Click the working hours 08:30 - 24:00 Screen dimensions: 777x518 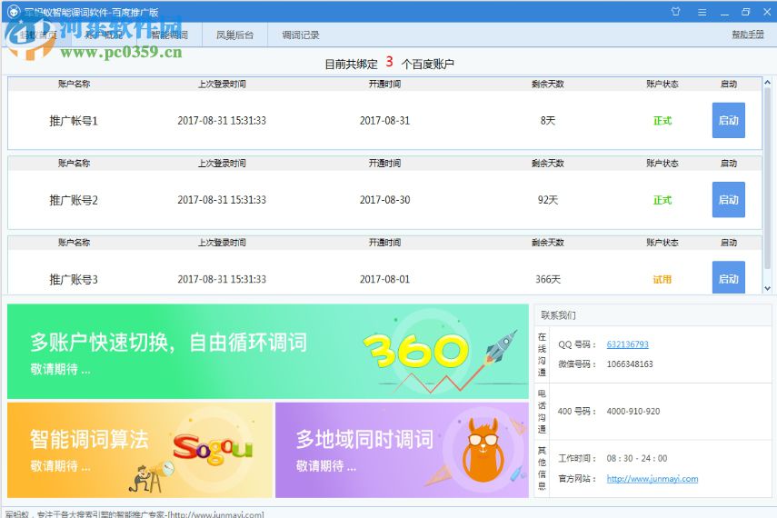pos(637,458)
